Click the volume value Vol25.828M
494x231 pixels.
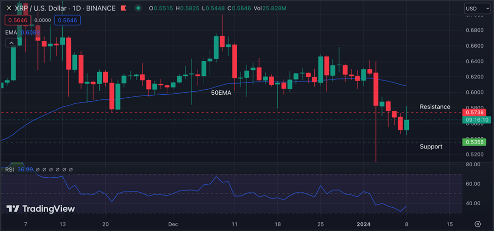(270, 8)
